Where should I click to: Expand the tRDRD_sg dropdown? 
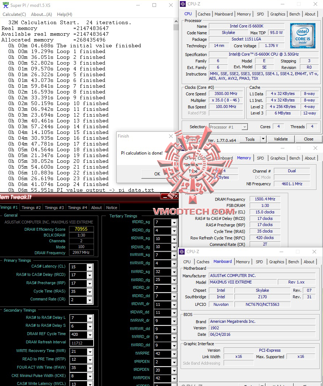pyautogui.click(x=174, y=222)
